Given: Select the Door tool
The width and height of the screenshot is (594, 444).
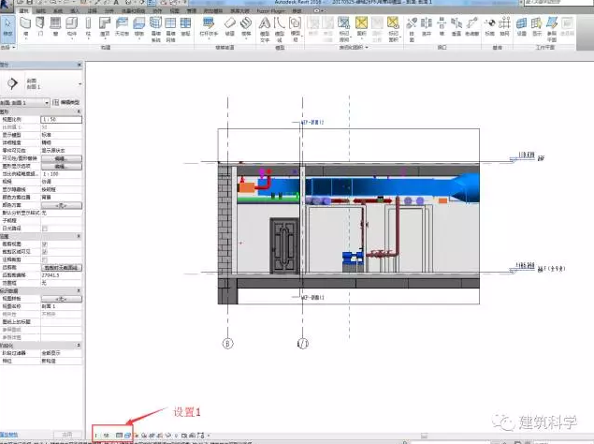Looking at the screenshot, I should [40, 26].
